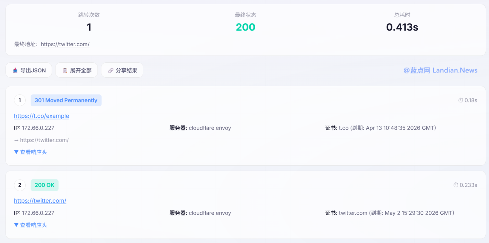
Task: Open the final address twitter.com link
Action: click(65, 44)
